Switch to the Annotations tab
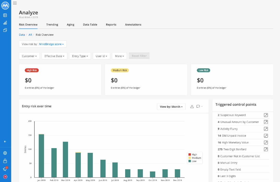Image resolution: width=280 pixels, height=182 pixels. [133, 25]
